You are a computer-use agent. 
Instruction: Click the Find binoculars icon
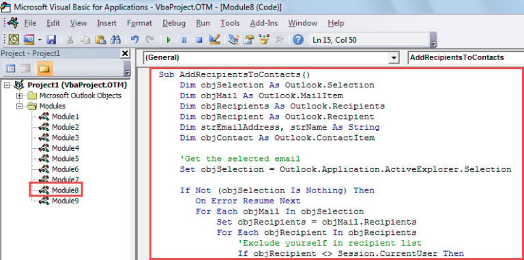tap(115, 40)
